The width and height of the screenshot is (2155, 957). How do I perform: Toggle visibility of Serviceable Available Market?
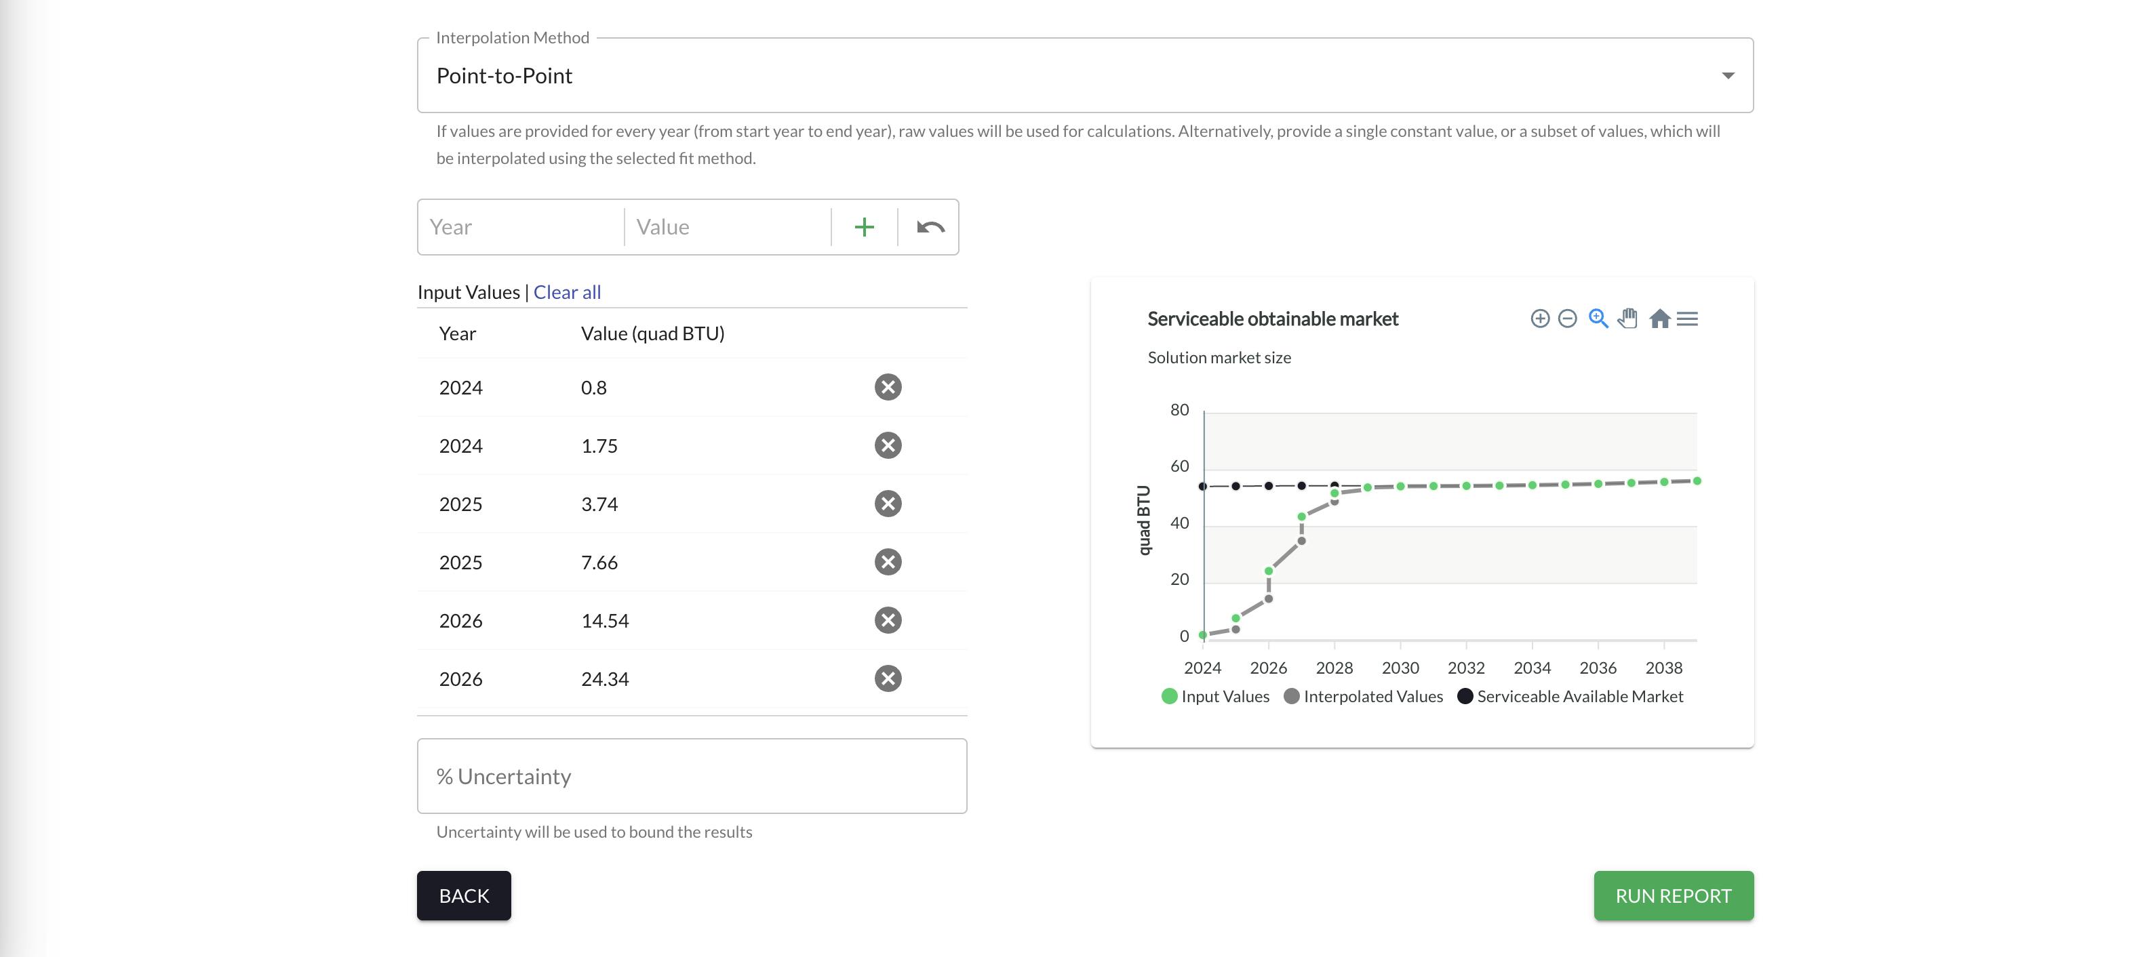[1570, 696]
